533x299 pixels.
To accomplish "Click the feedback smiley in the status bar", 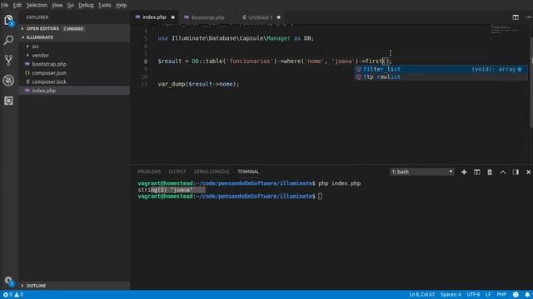I will click(516, 295).
